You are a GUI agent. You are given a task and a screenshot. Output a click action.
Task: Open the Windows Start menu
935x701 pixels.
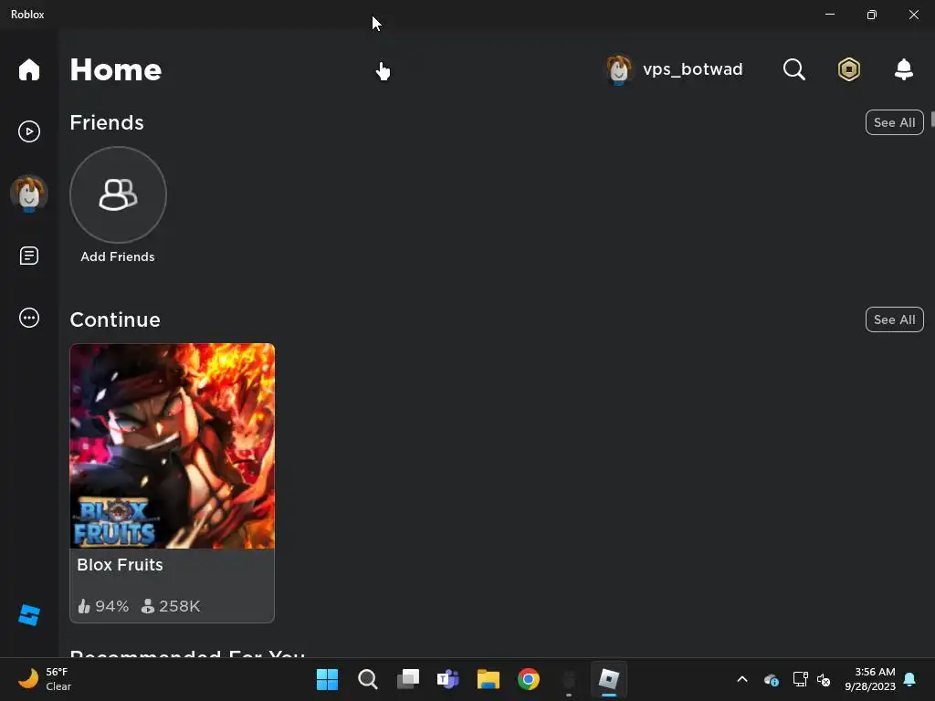click(x=327, y=679)
